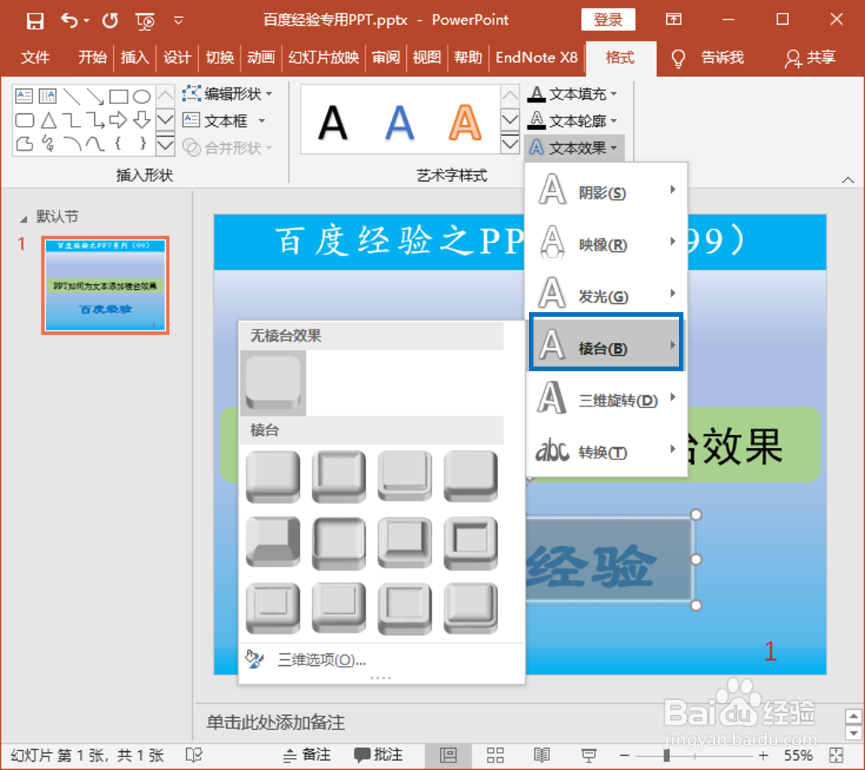The height and width of the screenshot is (770, 865).
Task: Click the Save icon in quick access toolbar
Action: pyautogui.click(x=35, y=21)
